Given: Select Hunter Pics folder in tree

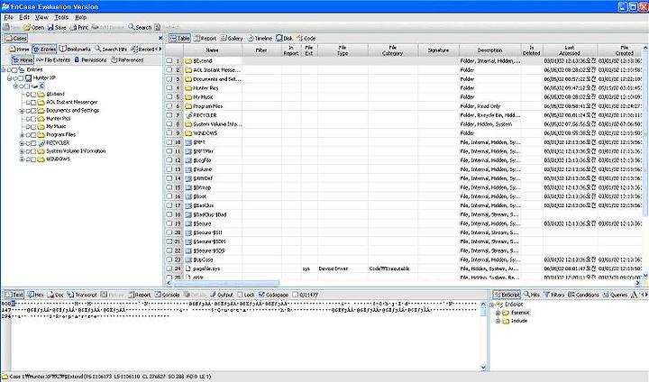Looking at the screenshot, I should [59, 118].
